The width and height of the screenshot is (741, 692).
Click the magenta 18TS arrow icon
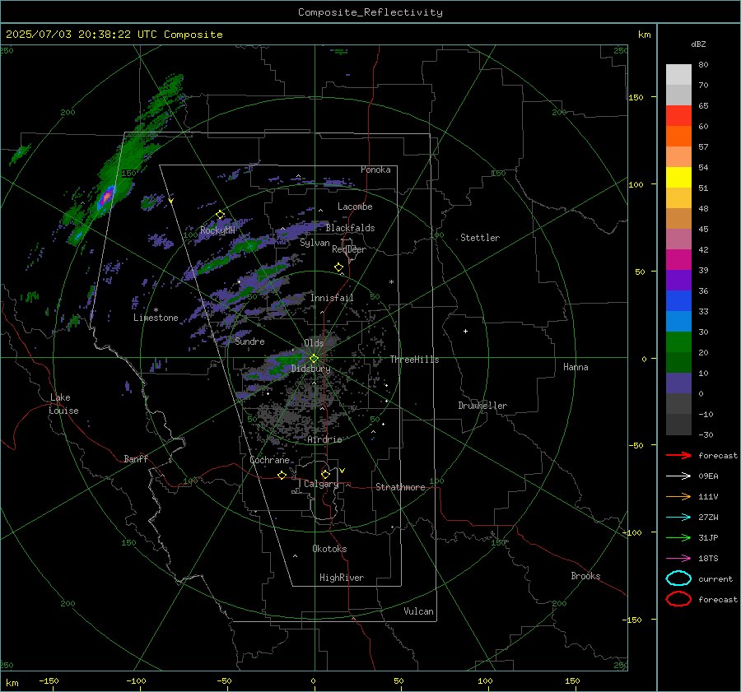point(678,559)
